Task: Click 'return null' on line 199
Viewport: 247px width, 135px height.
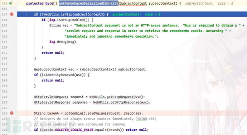Action: tap(52, 80)
